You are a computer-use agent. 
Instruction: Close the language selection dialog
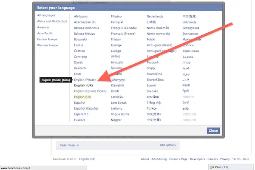tap(213, 130)
